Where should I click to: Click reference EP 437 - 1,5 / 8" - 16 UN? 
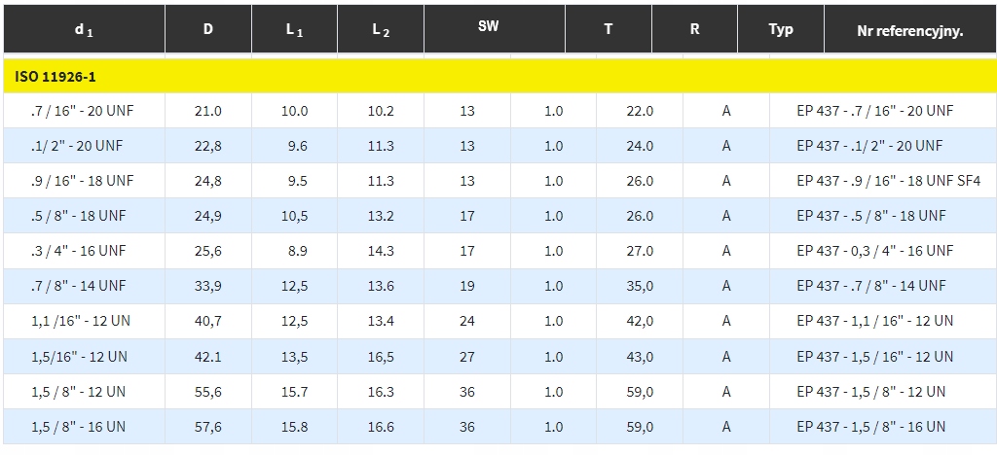click(x=870, y=426)
